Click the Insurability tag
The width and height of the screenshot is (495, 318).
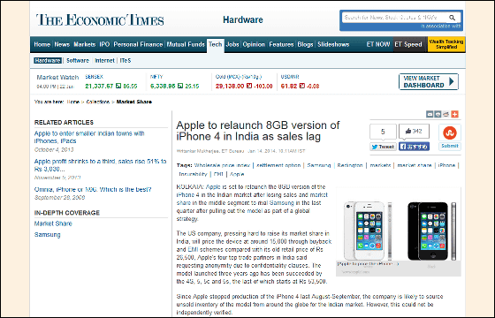coord(193,174)
